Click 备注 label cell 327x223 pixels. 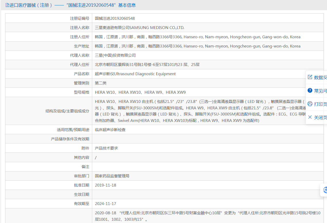[x=49, y=167]
